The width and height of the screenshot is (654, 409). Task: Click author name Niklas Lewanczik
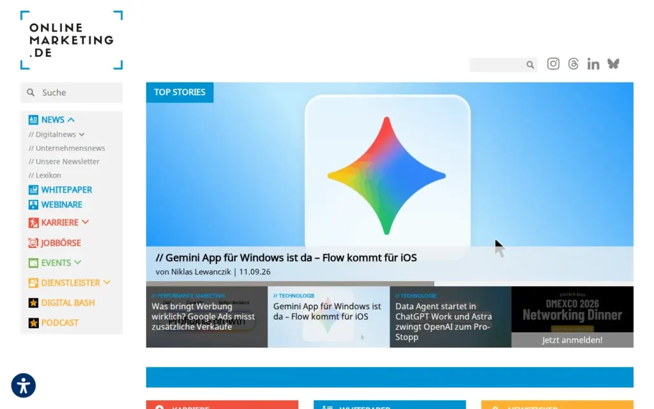201,272
